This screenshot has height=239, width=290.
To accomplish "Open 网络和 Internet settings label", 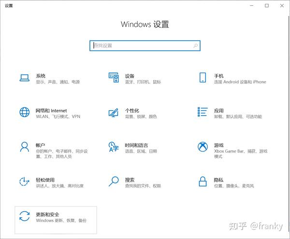I will coord(51,111).
